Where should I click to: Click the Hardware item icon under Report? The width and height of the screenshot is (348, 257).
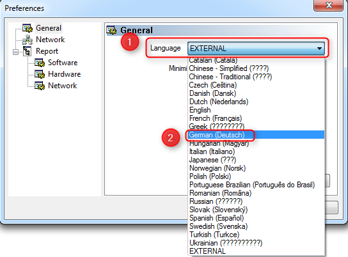pos(40,74)
